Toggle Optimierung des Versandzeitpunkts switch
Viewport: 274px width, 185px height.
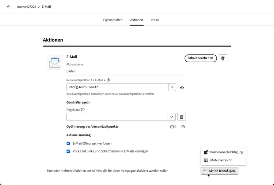tap(173, 127)
